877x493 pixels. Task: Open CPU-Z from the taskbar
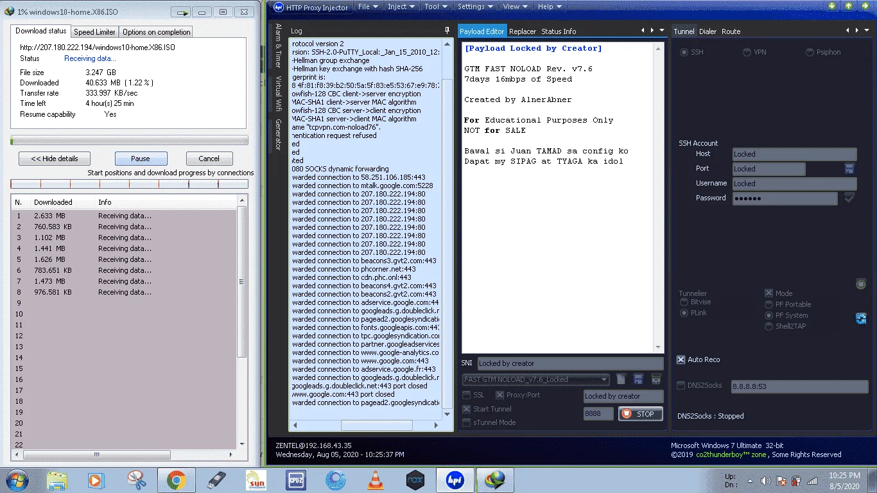click(x=296, y=480)
